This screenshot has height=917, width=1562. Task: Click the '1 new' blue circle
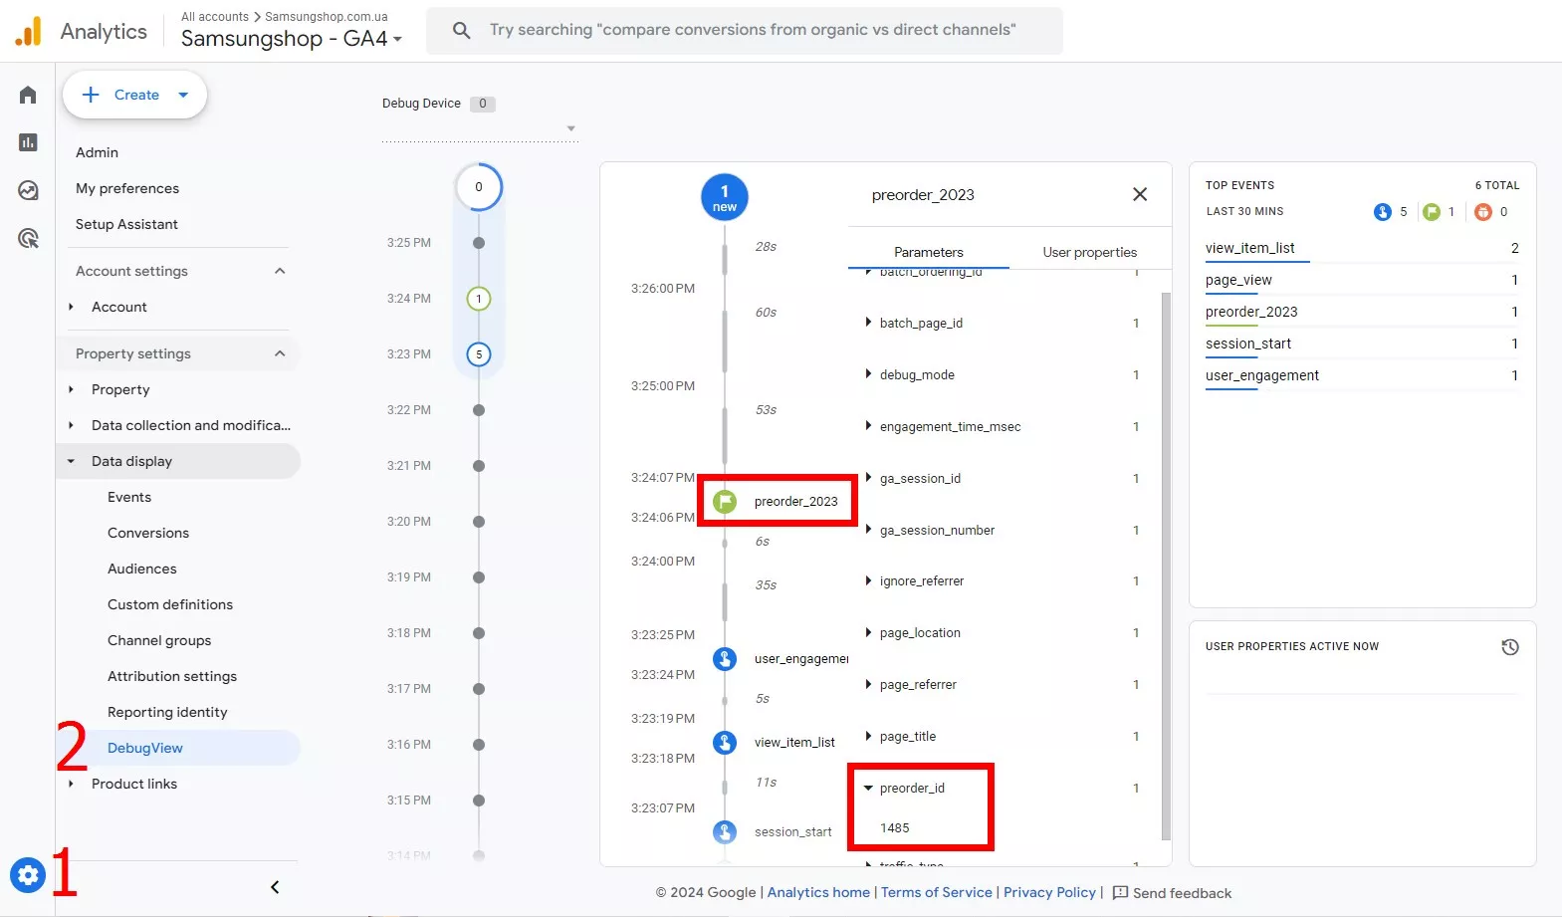(725, 197)
